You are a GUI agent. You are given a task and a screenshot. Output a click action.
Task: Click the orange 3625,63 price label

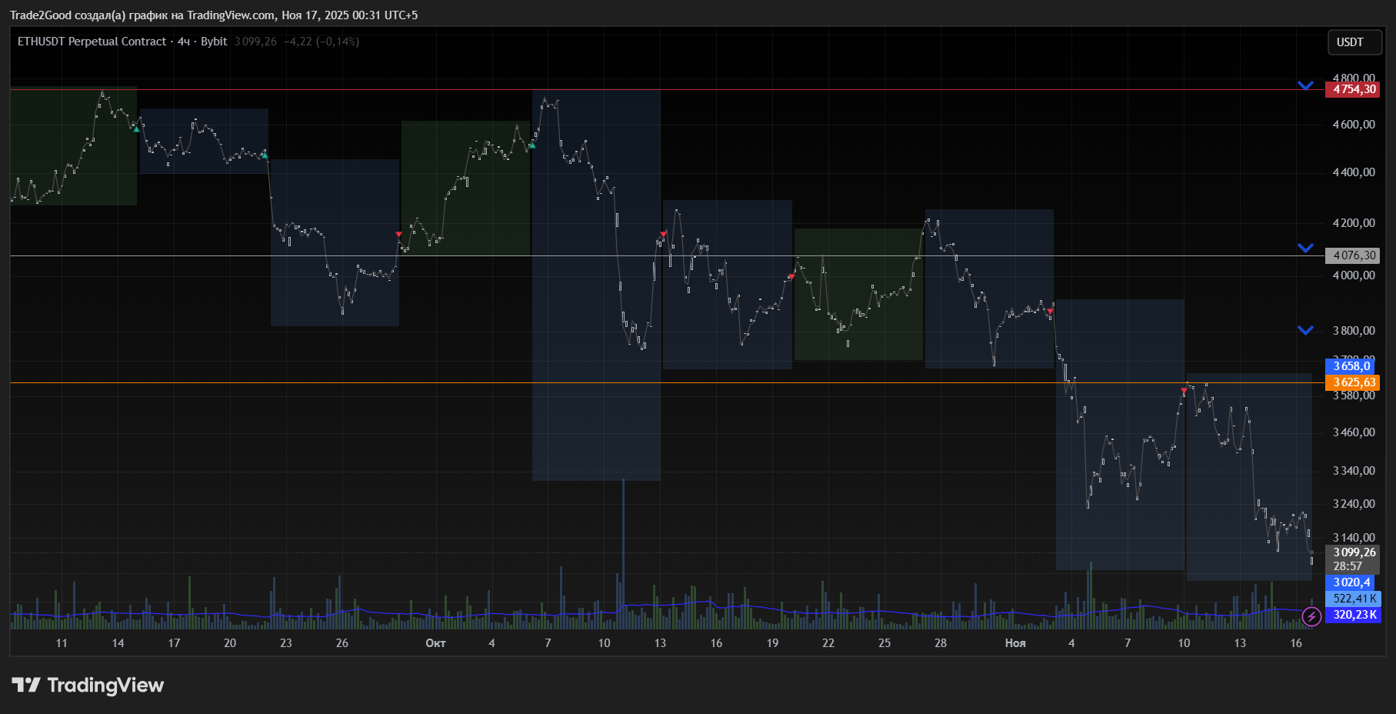point(1353,382)
